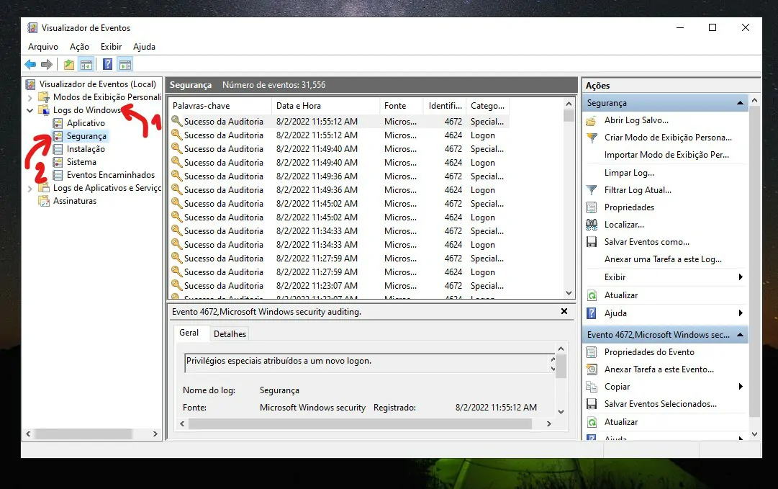Click the Back arrow toolbar icon
Viewport: 778px width, 489px height.
[30, 64]
